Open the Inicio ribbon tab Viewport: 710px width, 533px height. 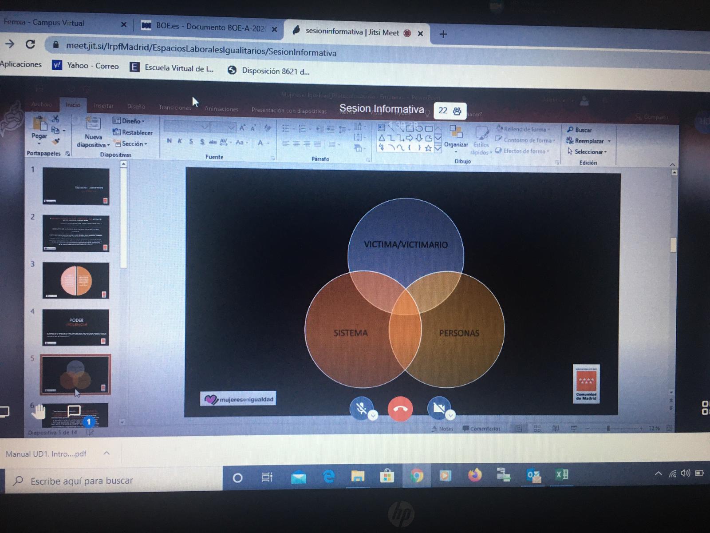[73, 105]
